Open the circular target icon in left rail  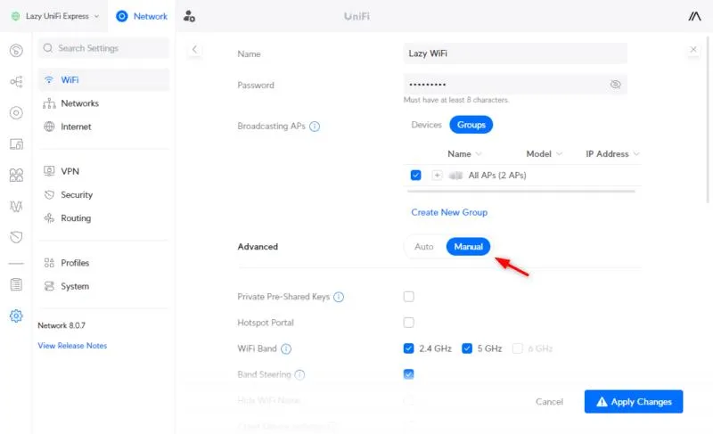coord(16,112)
